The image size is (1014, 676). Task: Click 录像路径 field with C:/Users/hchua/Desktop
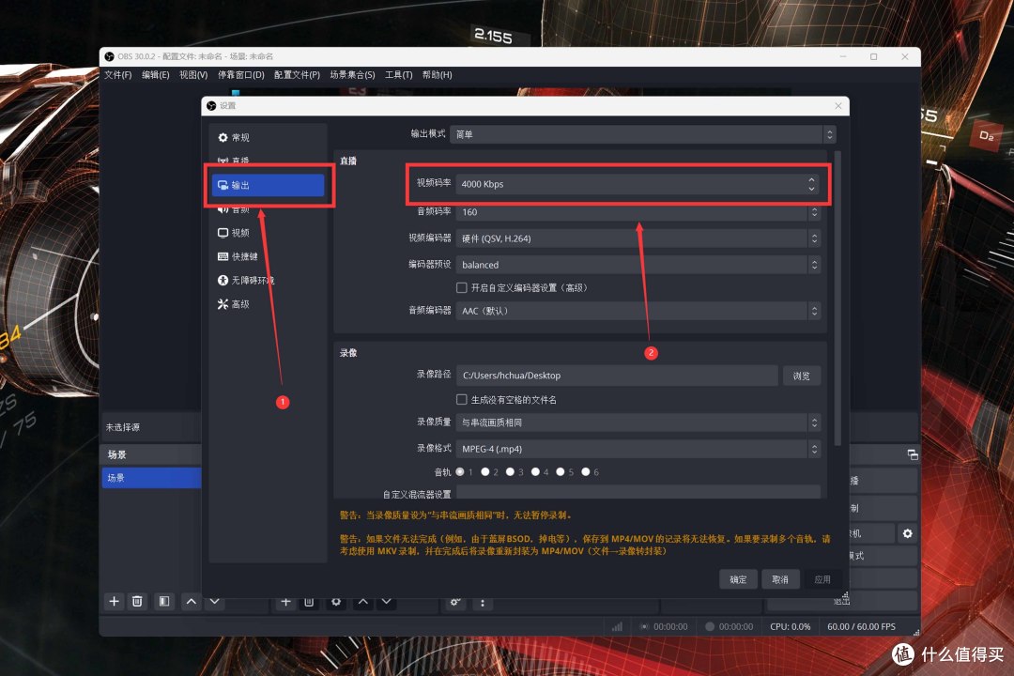click(617, 376)
